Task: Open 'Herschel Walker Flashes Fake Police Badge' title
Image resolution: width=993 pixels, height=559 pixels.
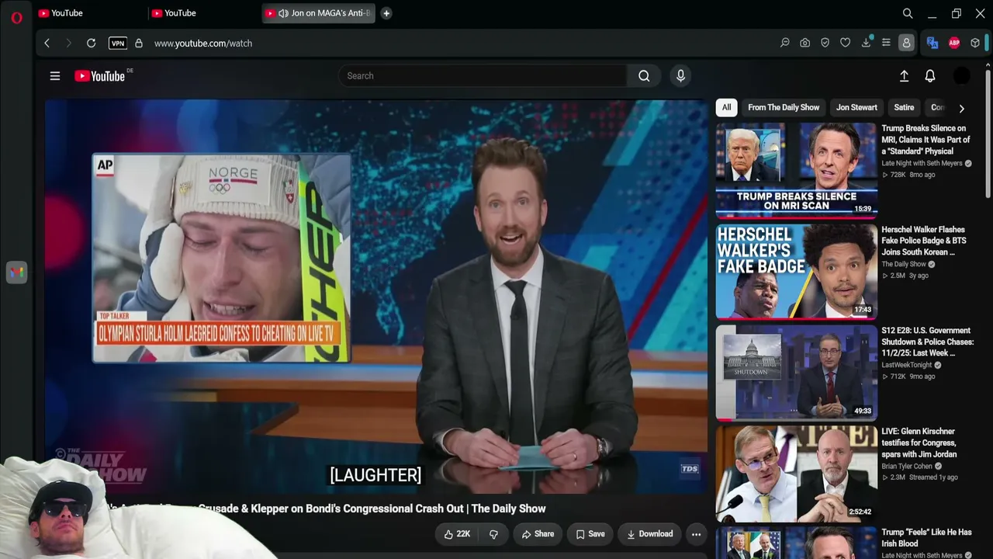Action: click(x=924, y=241)
